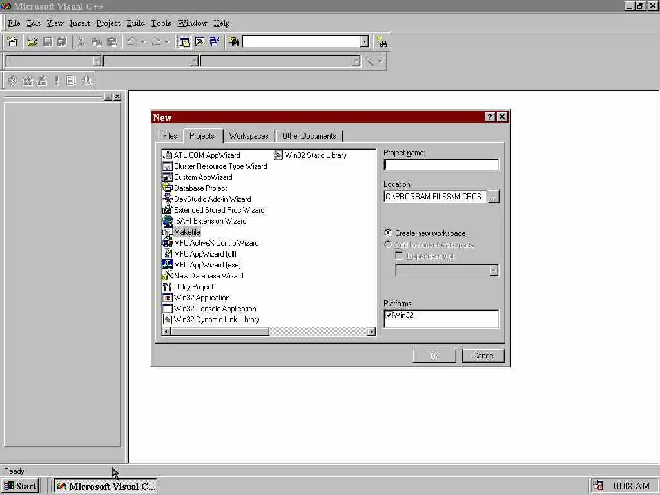Open the Undo history dropdown arrow

tap(143, 42)
